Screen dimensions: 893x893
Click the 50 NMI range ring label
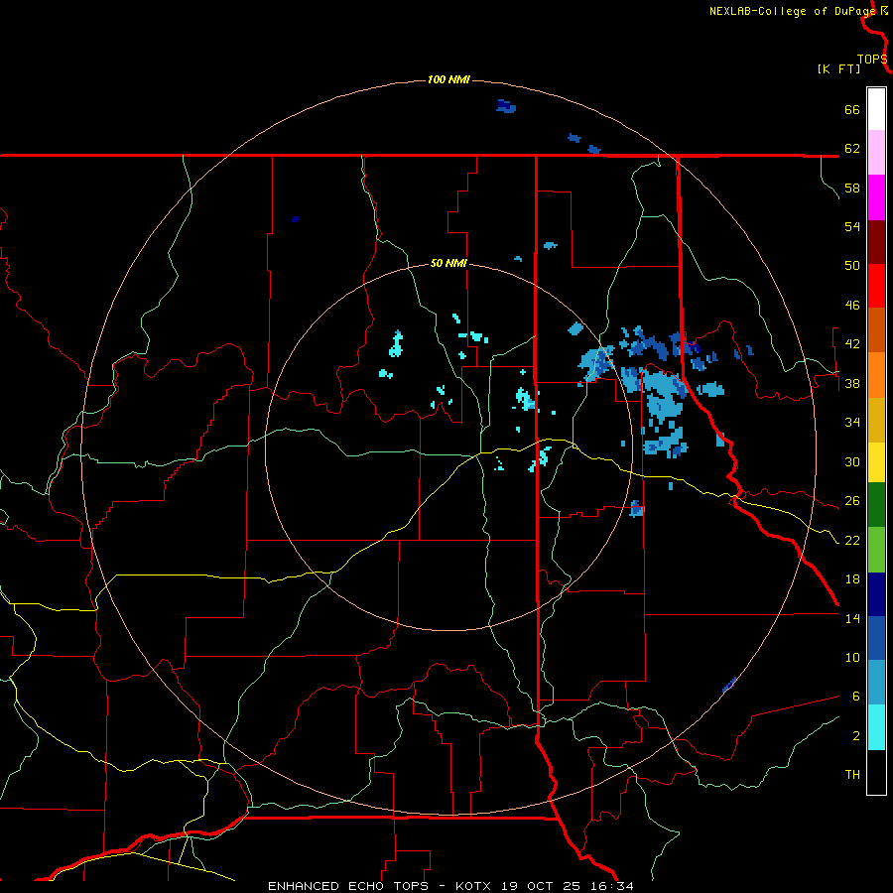click(448, 263)
